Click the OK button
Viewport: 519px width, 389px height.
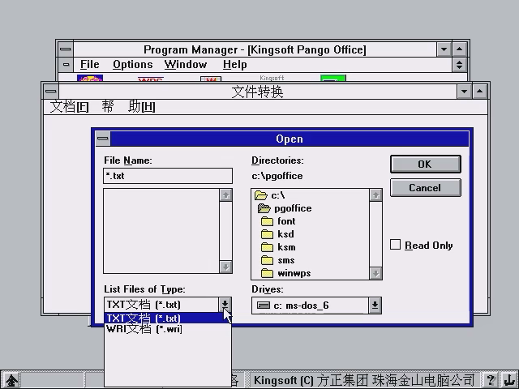tap(425, 164)
